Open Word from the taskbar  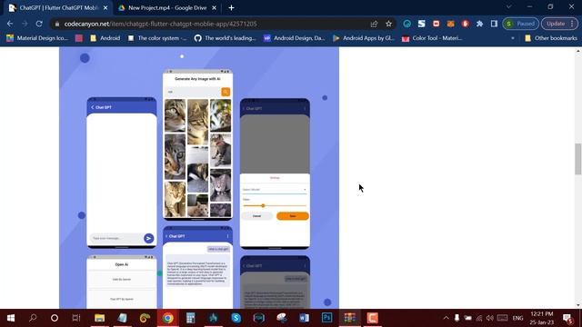click(304, 318)
